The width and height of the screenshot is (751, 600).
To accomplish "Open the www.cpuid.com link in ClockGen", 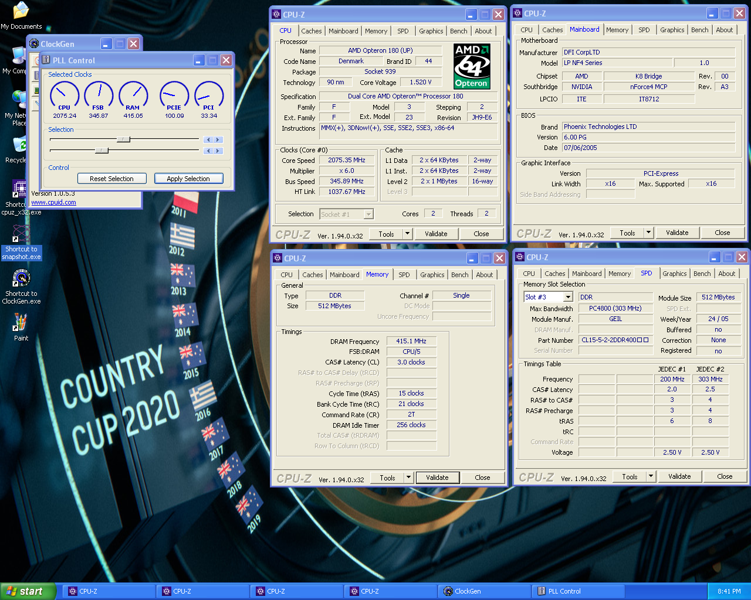I will click(53, 203).
